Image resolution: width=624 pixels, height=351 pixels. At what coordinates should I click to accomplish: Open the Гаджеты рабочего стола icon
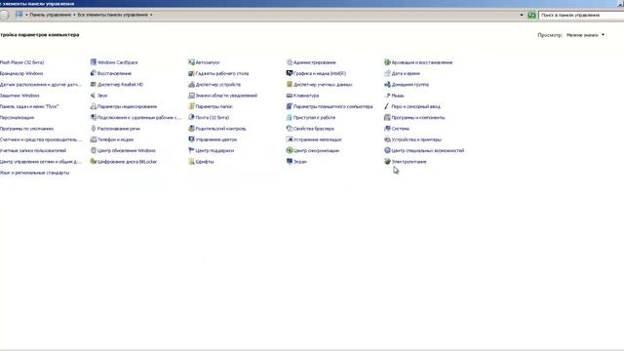(x=191, y=73)
